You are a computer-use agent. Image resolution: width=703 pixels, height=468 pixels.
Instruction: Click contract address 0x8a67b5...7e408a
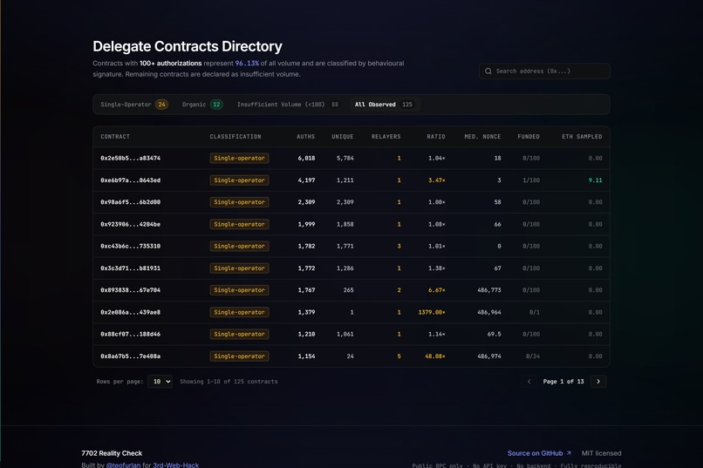pyautogui.click(x=131, y=356)
